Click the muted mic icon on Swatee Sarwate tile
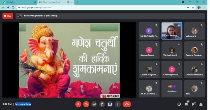This screenshot has height=110, width=210. tap(202, 44)
